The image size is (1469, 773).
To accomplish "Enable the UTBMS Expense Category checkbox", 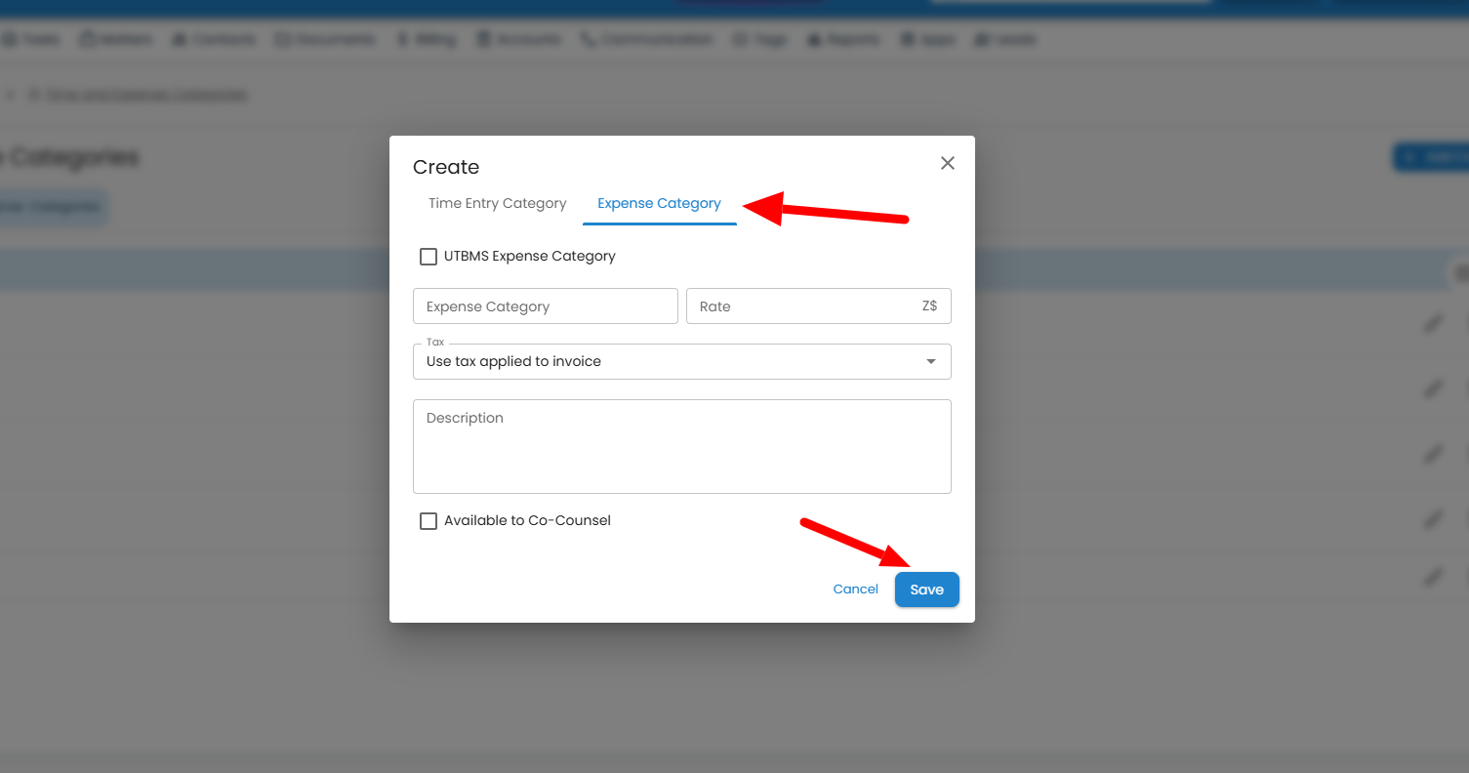I will point(428,257).
